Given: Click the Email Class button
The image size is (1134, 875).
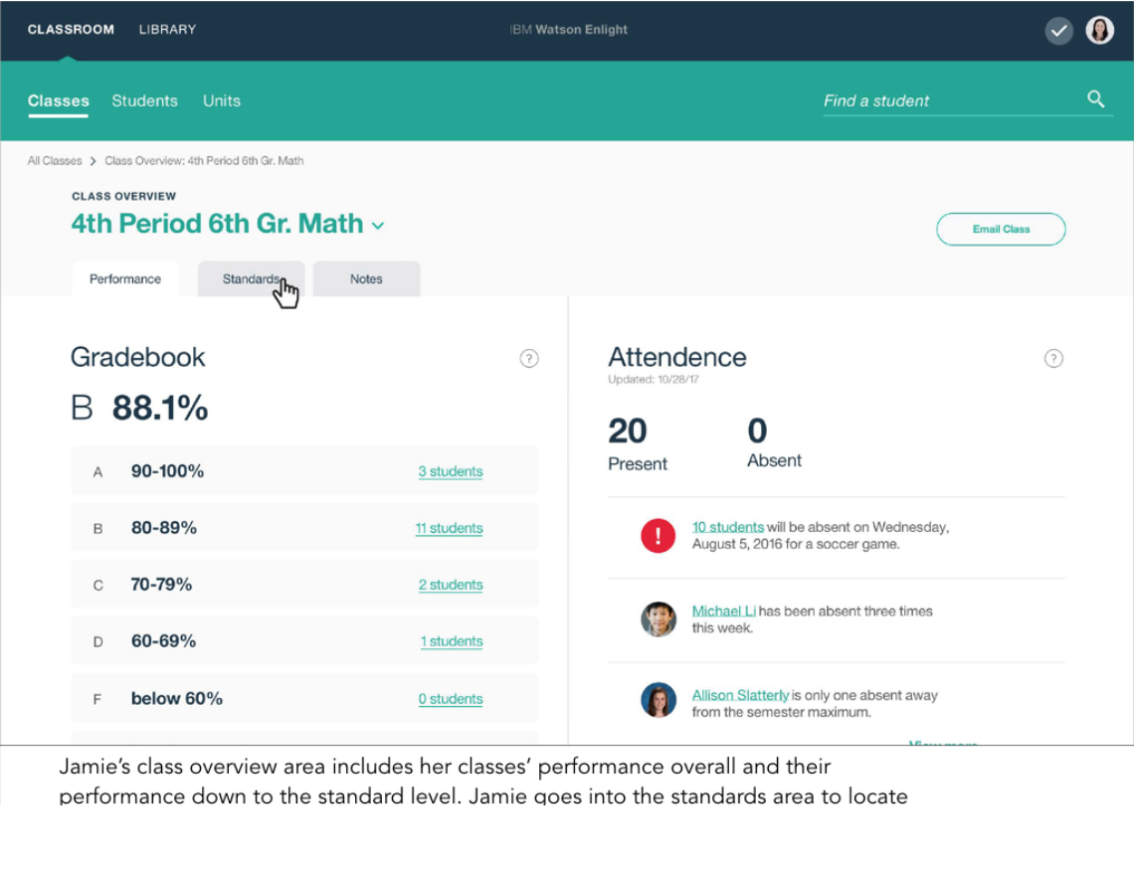Looking at the screenshot, I should [1001, 230].
